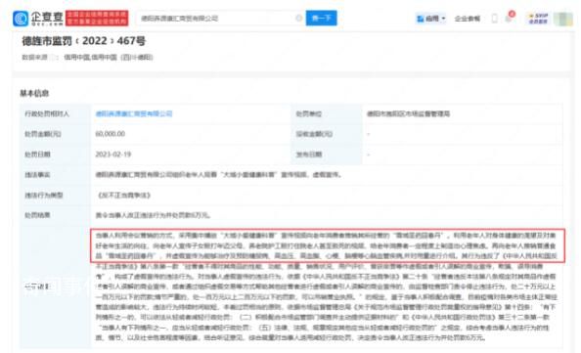Select the penalty date 2023-02-19
Viewport: 581px width, 353px height.
(113, 154)
